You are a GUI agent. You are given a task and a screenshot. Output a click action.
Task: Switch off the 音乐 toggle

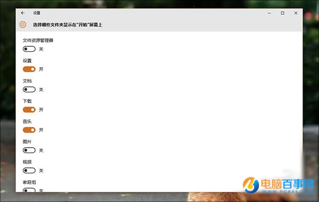pyautogui.click(x=29, y=130)
